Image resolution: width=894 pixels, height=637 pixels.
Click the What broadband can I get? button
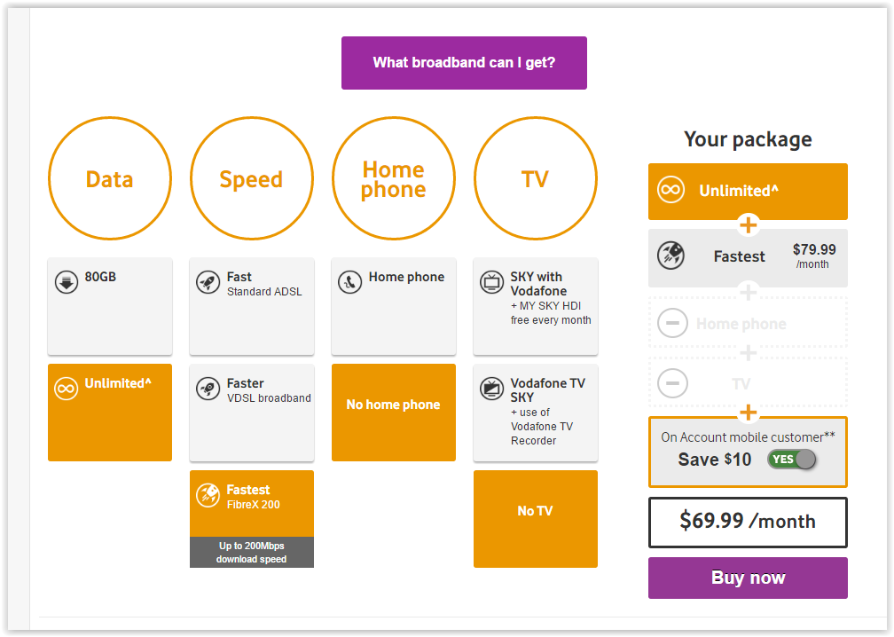[x=464, y=63]
